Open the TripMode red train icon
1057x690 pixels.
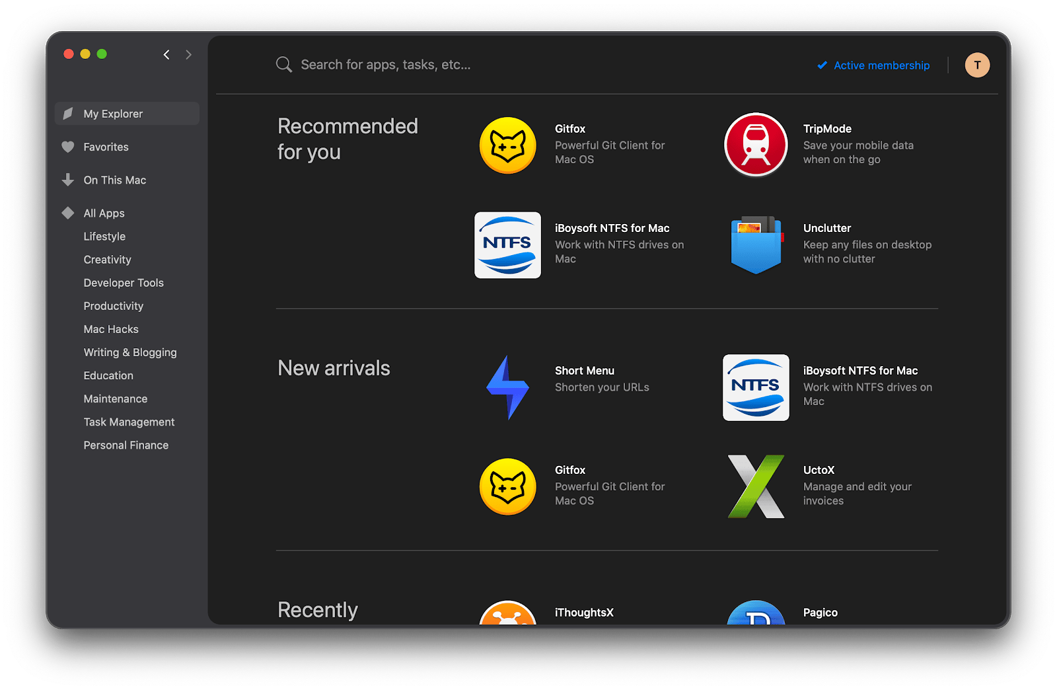pos(756,145)
